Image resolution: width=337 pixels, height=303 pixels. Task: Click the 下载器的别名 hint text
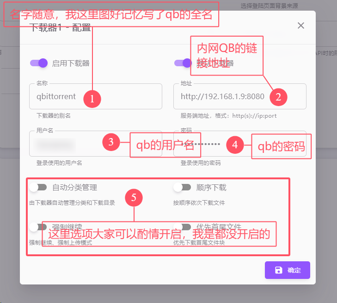[x=54, y=116]
